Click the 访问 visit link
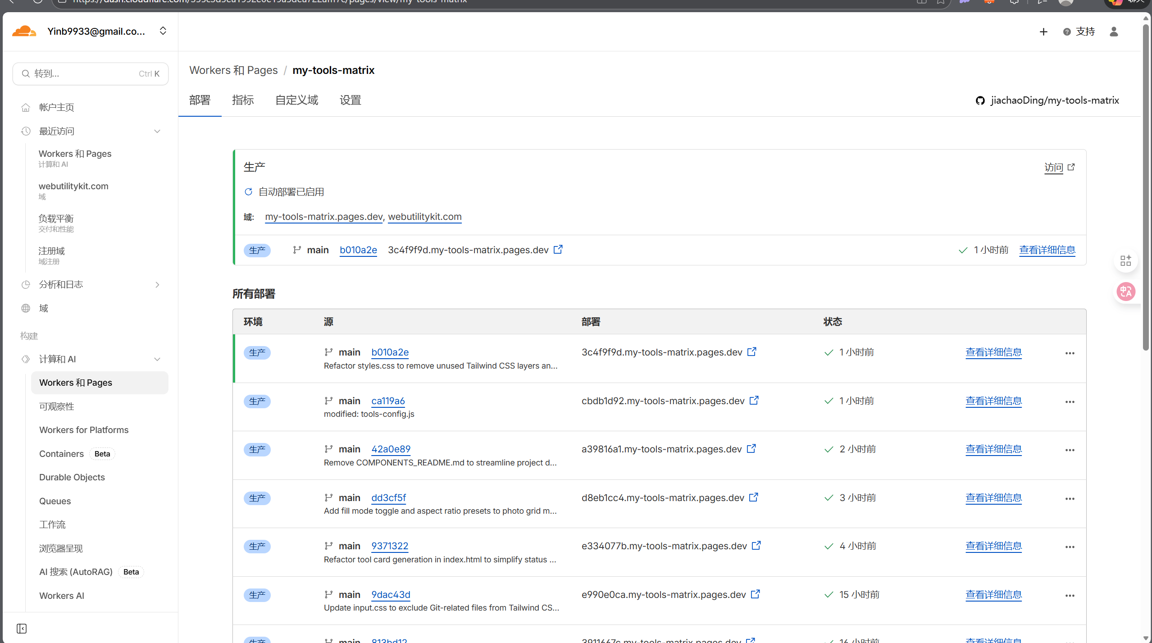 click(x=1059, y=167)
